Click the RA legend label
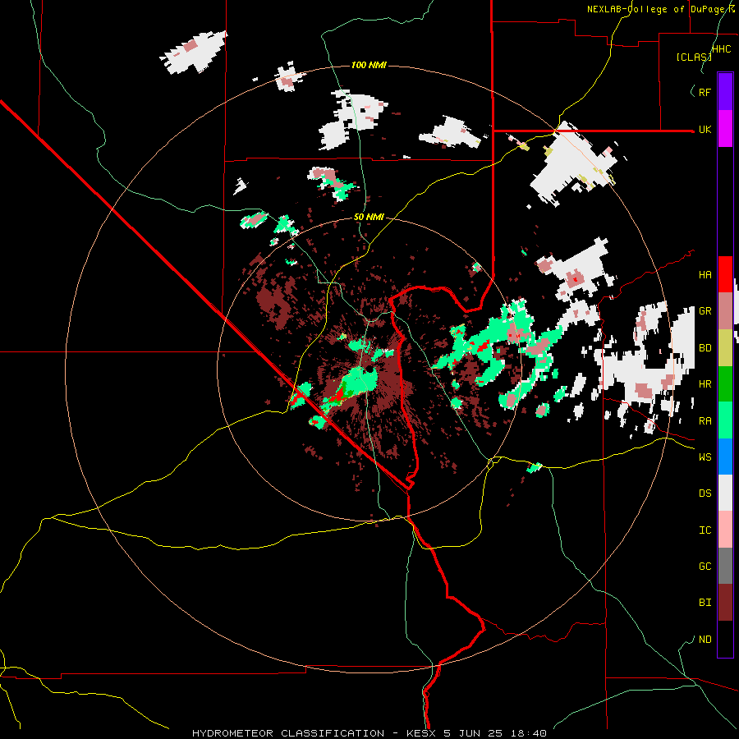 pyautogui.click(x=705, y=421)
